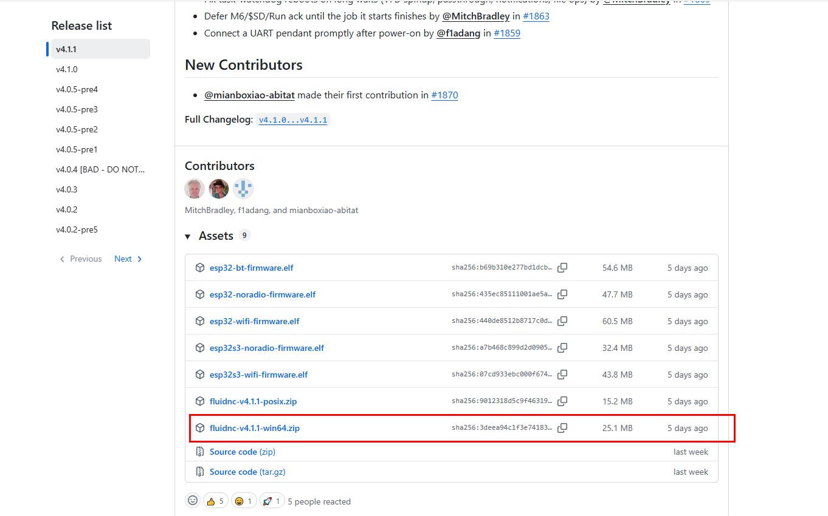Open release v4.0.5-pre4
Image resolution: width=828 pixels, height=516 pixels.
(x=77, y=89)
